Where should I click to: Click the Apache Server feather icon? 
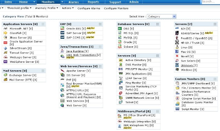point(62,71)
